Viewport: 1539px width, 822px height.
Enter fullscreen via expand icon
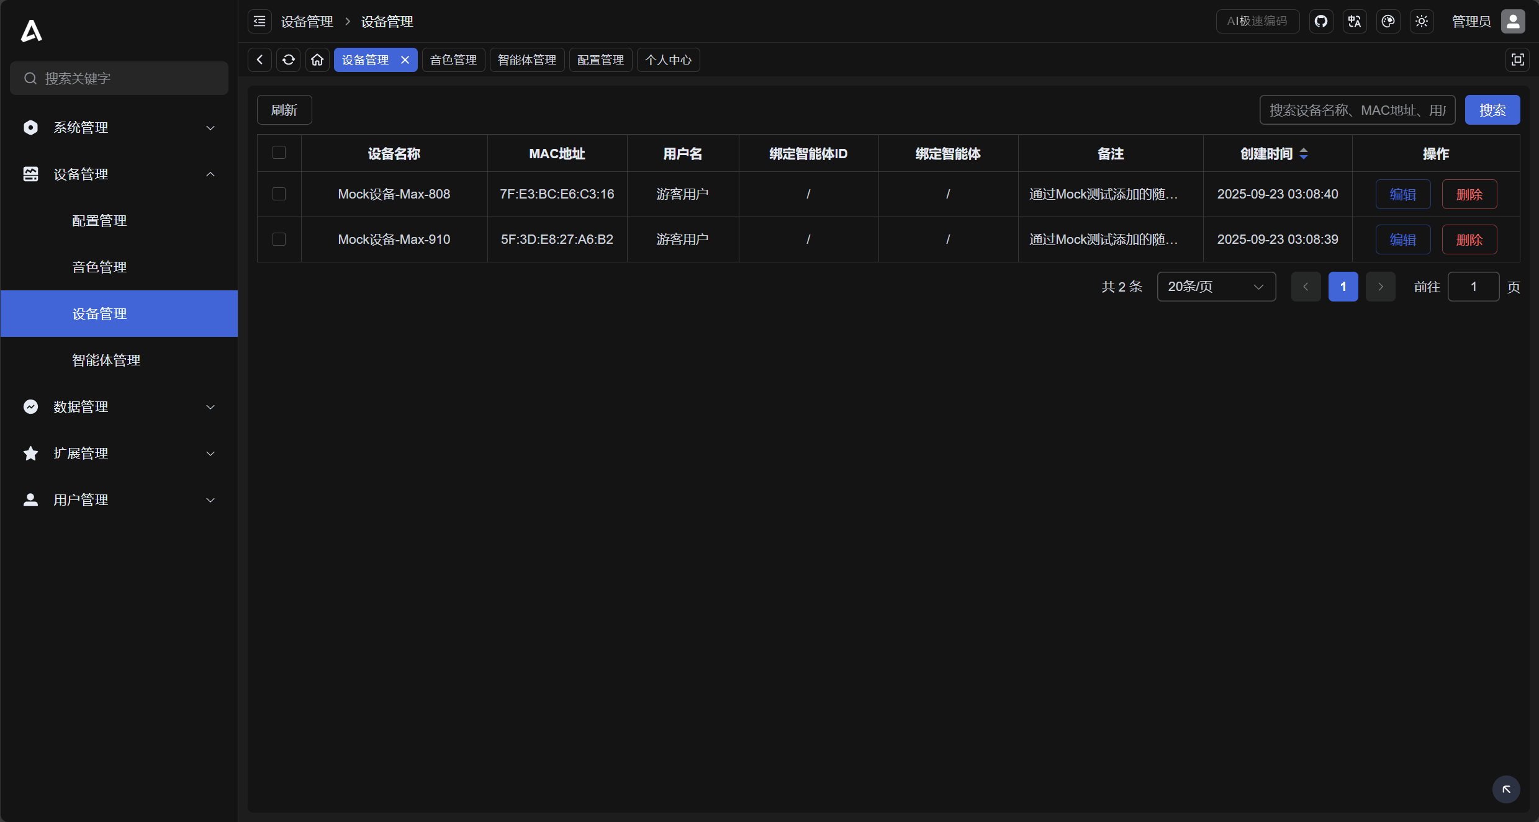[x=1519, y=60]
